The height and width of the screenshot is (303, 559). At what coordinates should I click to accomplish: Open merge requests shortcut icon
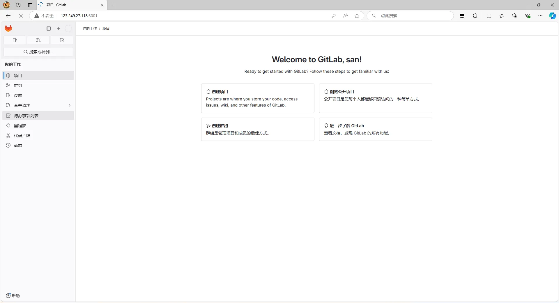click(x=38, y=40)
